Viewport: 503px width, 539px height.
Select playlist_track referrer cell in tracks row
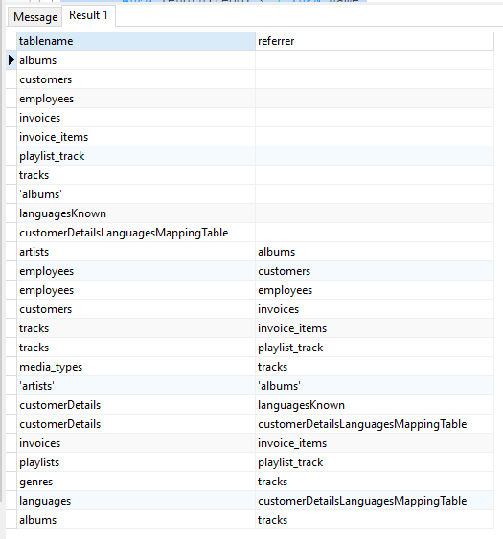click(375, 348)
